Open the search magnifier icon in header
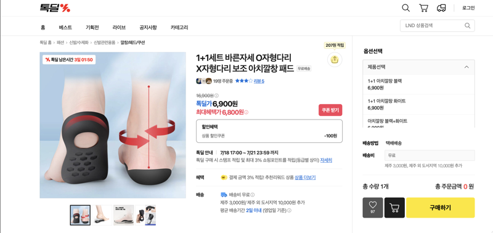493x233 pixels. tap(406, 8)
